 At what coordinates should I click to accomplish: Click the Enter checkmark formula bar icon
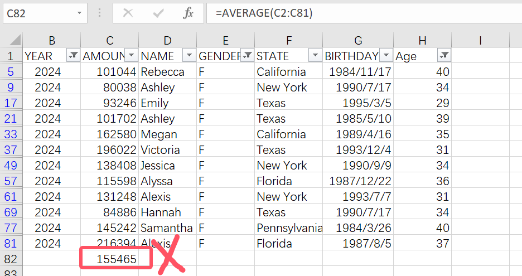click(158, 13)
